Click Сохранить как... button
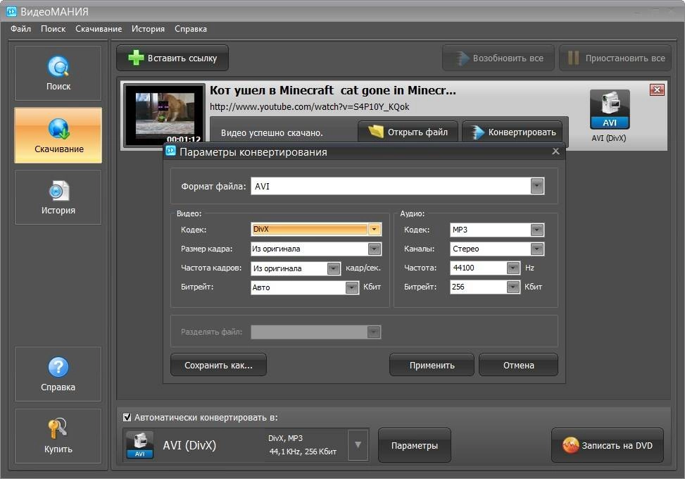The width and height of the screenshot is (685, 479). click(218, 365)
